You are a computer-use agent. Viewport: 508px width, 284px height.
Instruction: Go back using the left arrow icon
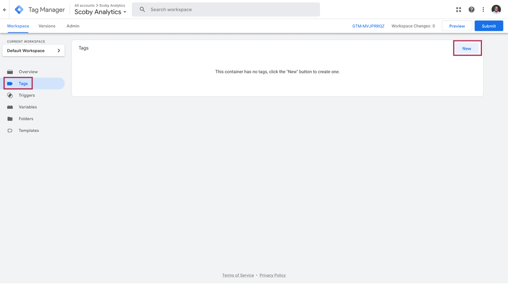coord(5,10)
